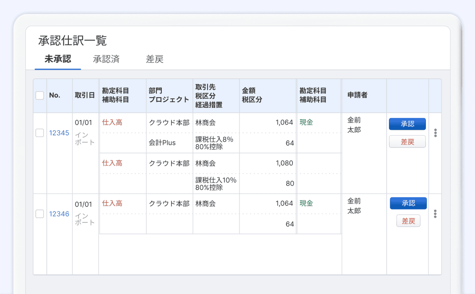Open more options menu for entry 12346

(435, 214)
